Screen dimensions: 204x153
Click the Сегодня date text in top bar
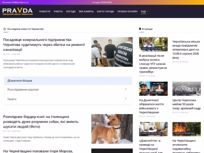(x=102, y=2)
